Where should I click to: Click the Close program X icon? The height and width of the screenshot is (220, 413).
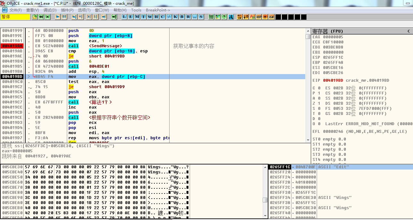point(48,17)
